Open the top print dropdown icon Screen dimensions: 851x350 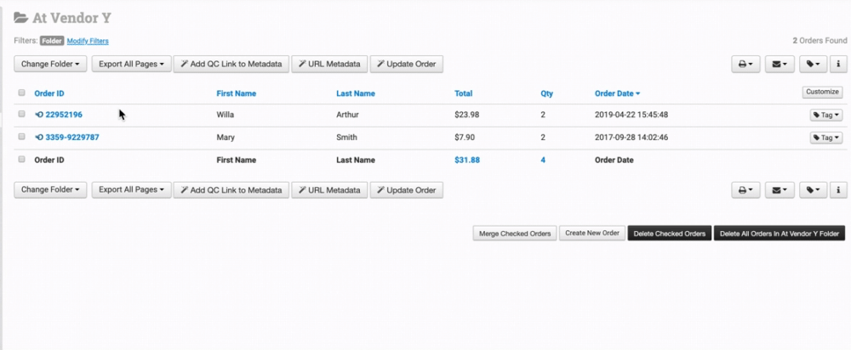click(x=746, y=64)
